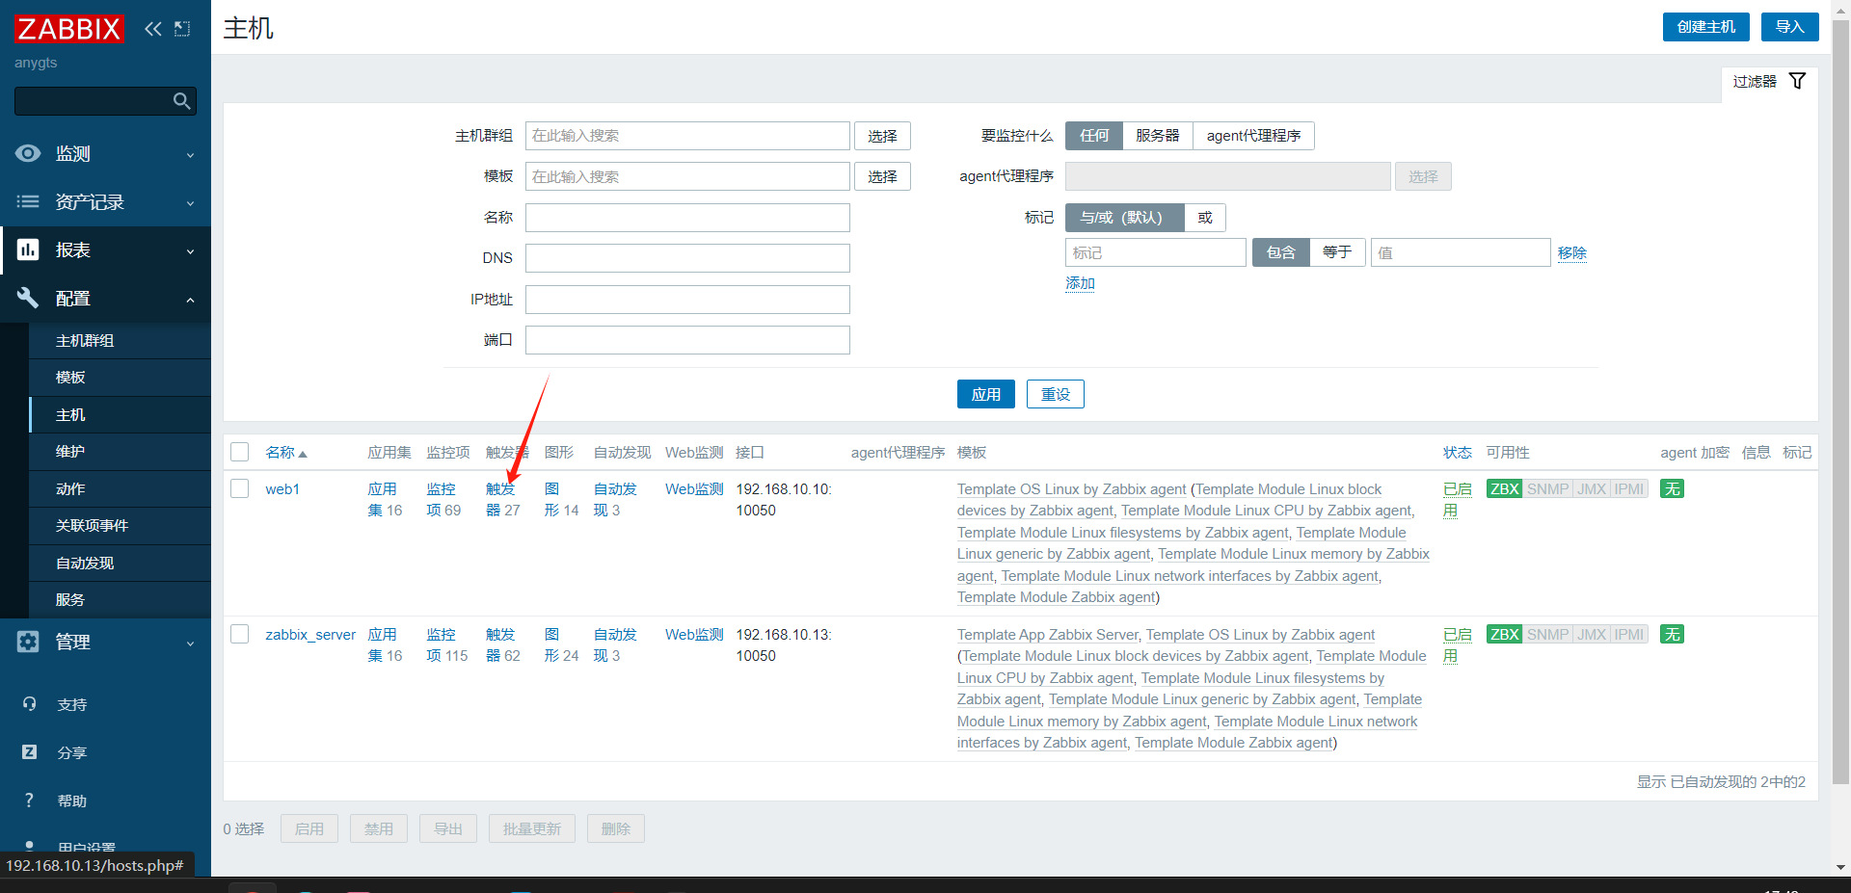This screenshot has height=893, width=1851.
Task: Click the green ZBX availability badge for web1
Action: pos(1503,489)
